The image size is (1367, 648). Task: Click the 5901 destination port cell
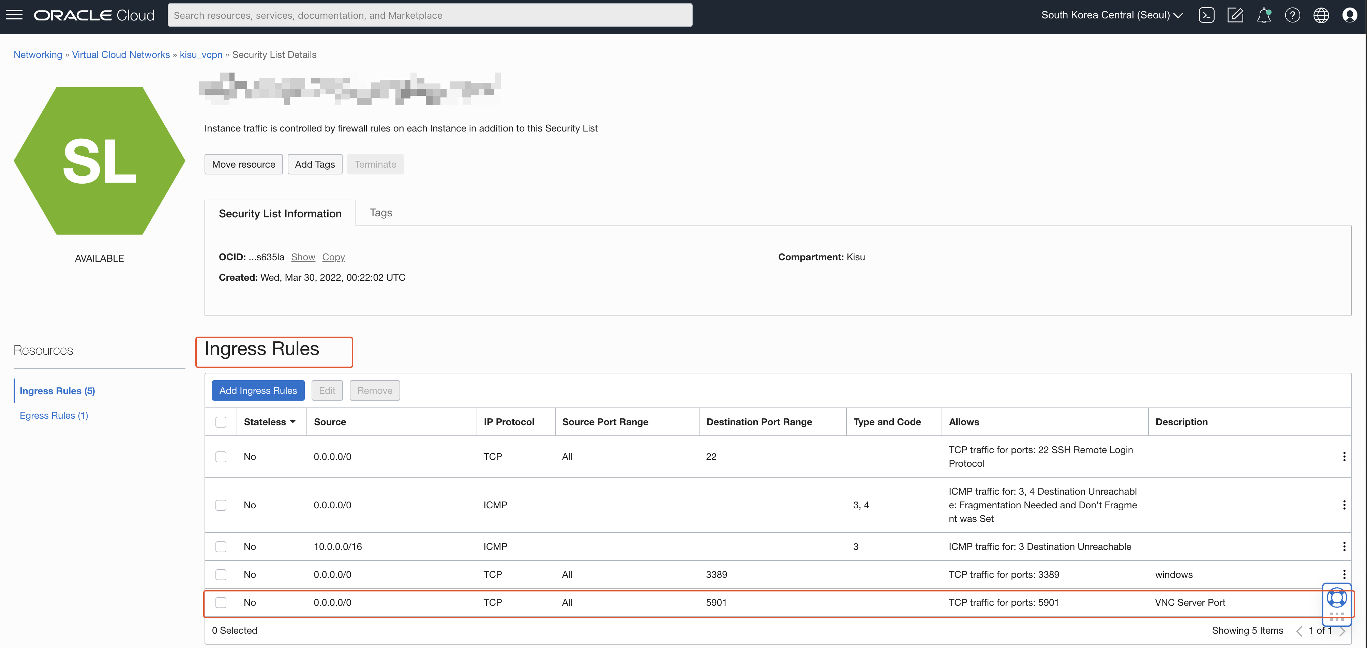pyautogui.click(x=716, y=602)
